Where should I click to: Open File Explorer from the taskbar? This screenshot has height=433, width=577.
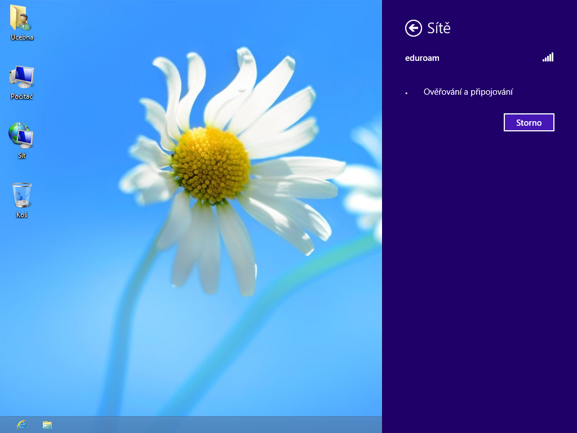point(47,425)
